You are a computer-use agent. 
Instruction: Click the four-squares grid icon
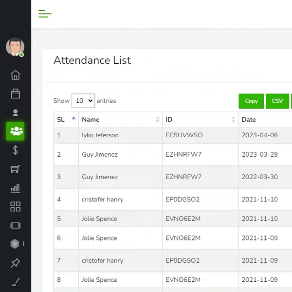pos(16,206)
